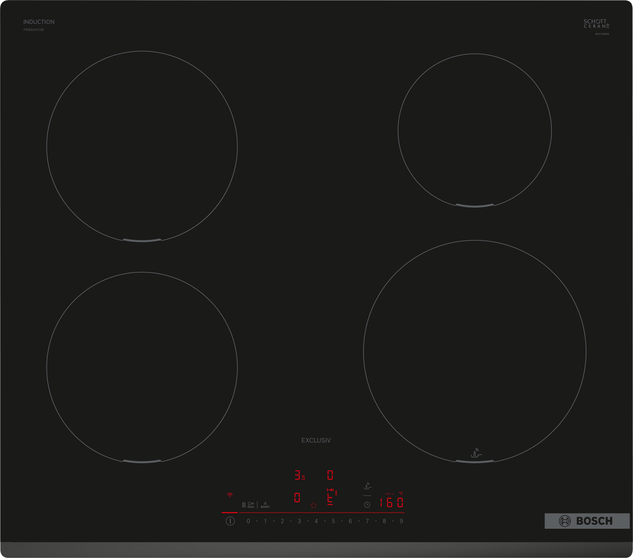Set power level to 9 on slider

tap(401, 521)
